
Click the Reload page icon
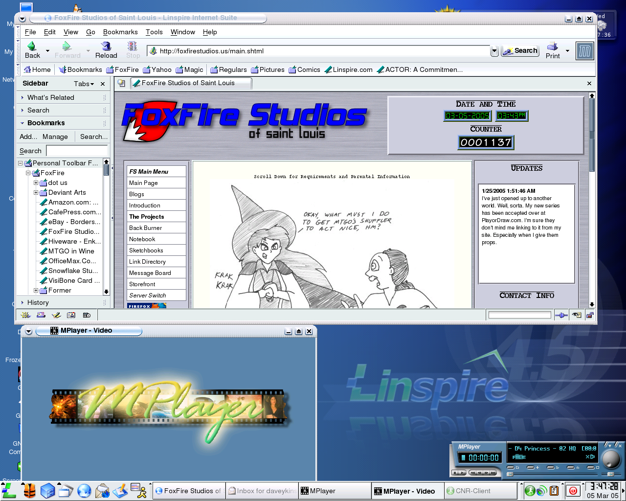pyautogui.click(x=106, y=46)
